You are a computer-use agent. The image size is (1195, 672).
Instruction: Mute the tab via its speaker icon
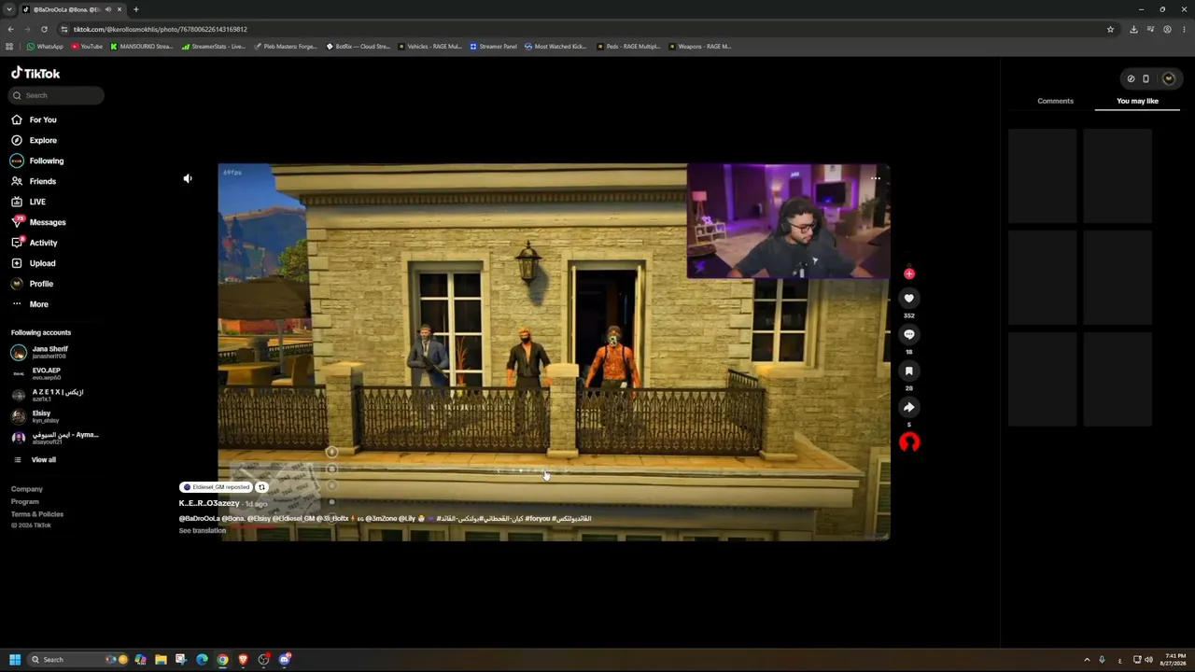[x=107, y=9]
